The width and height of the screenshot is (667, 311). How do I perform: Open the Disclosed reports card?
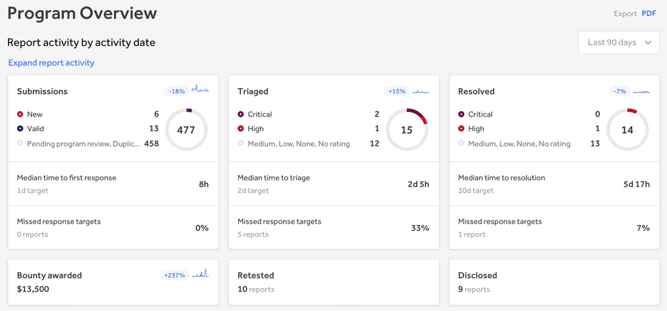[x=554, y=282]
